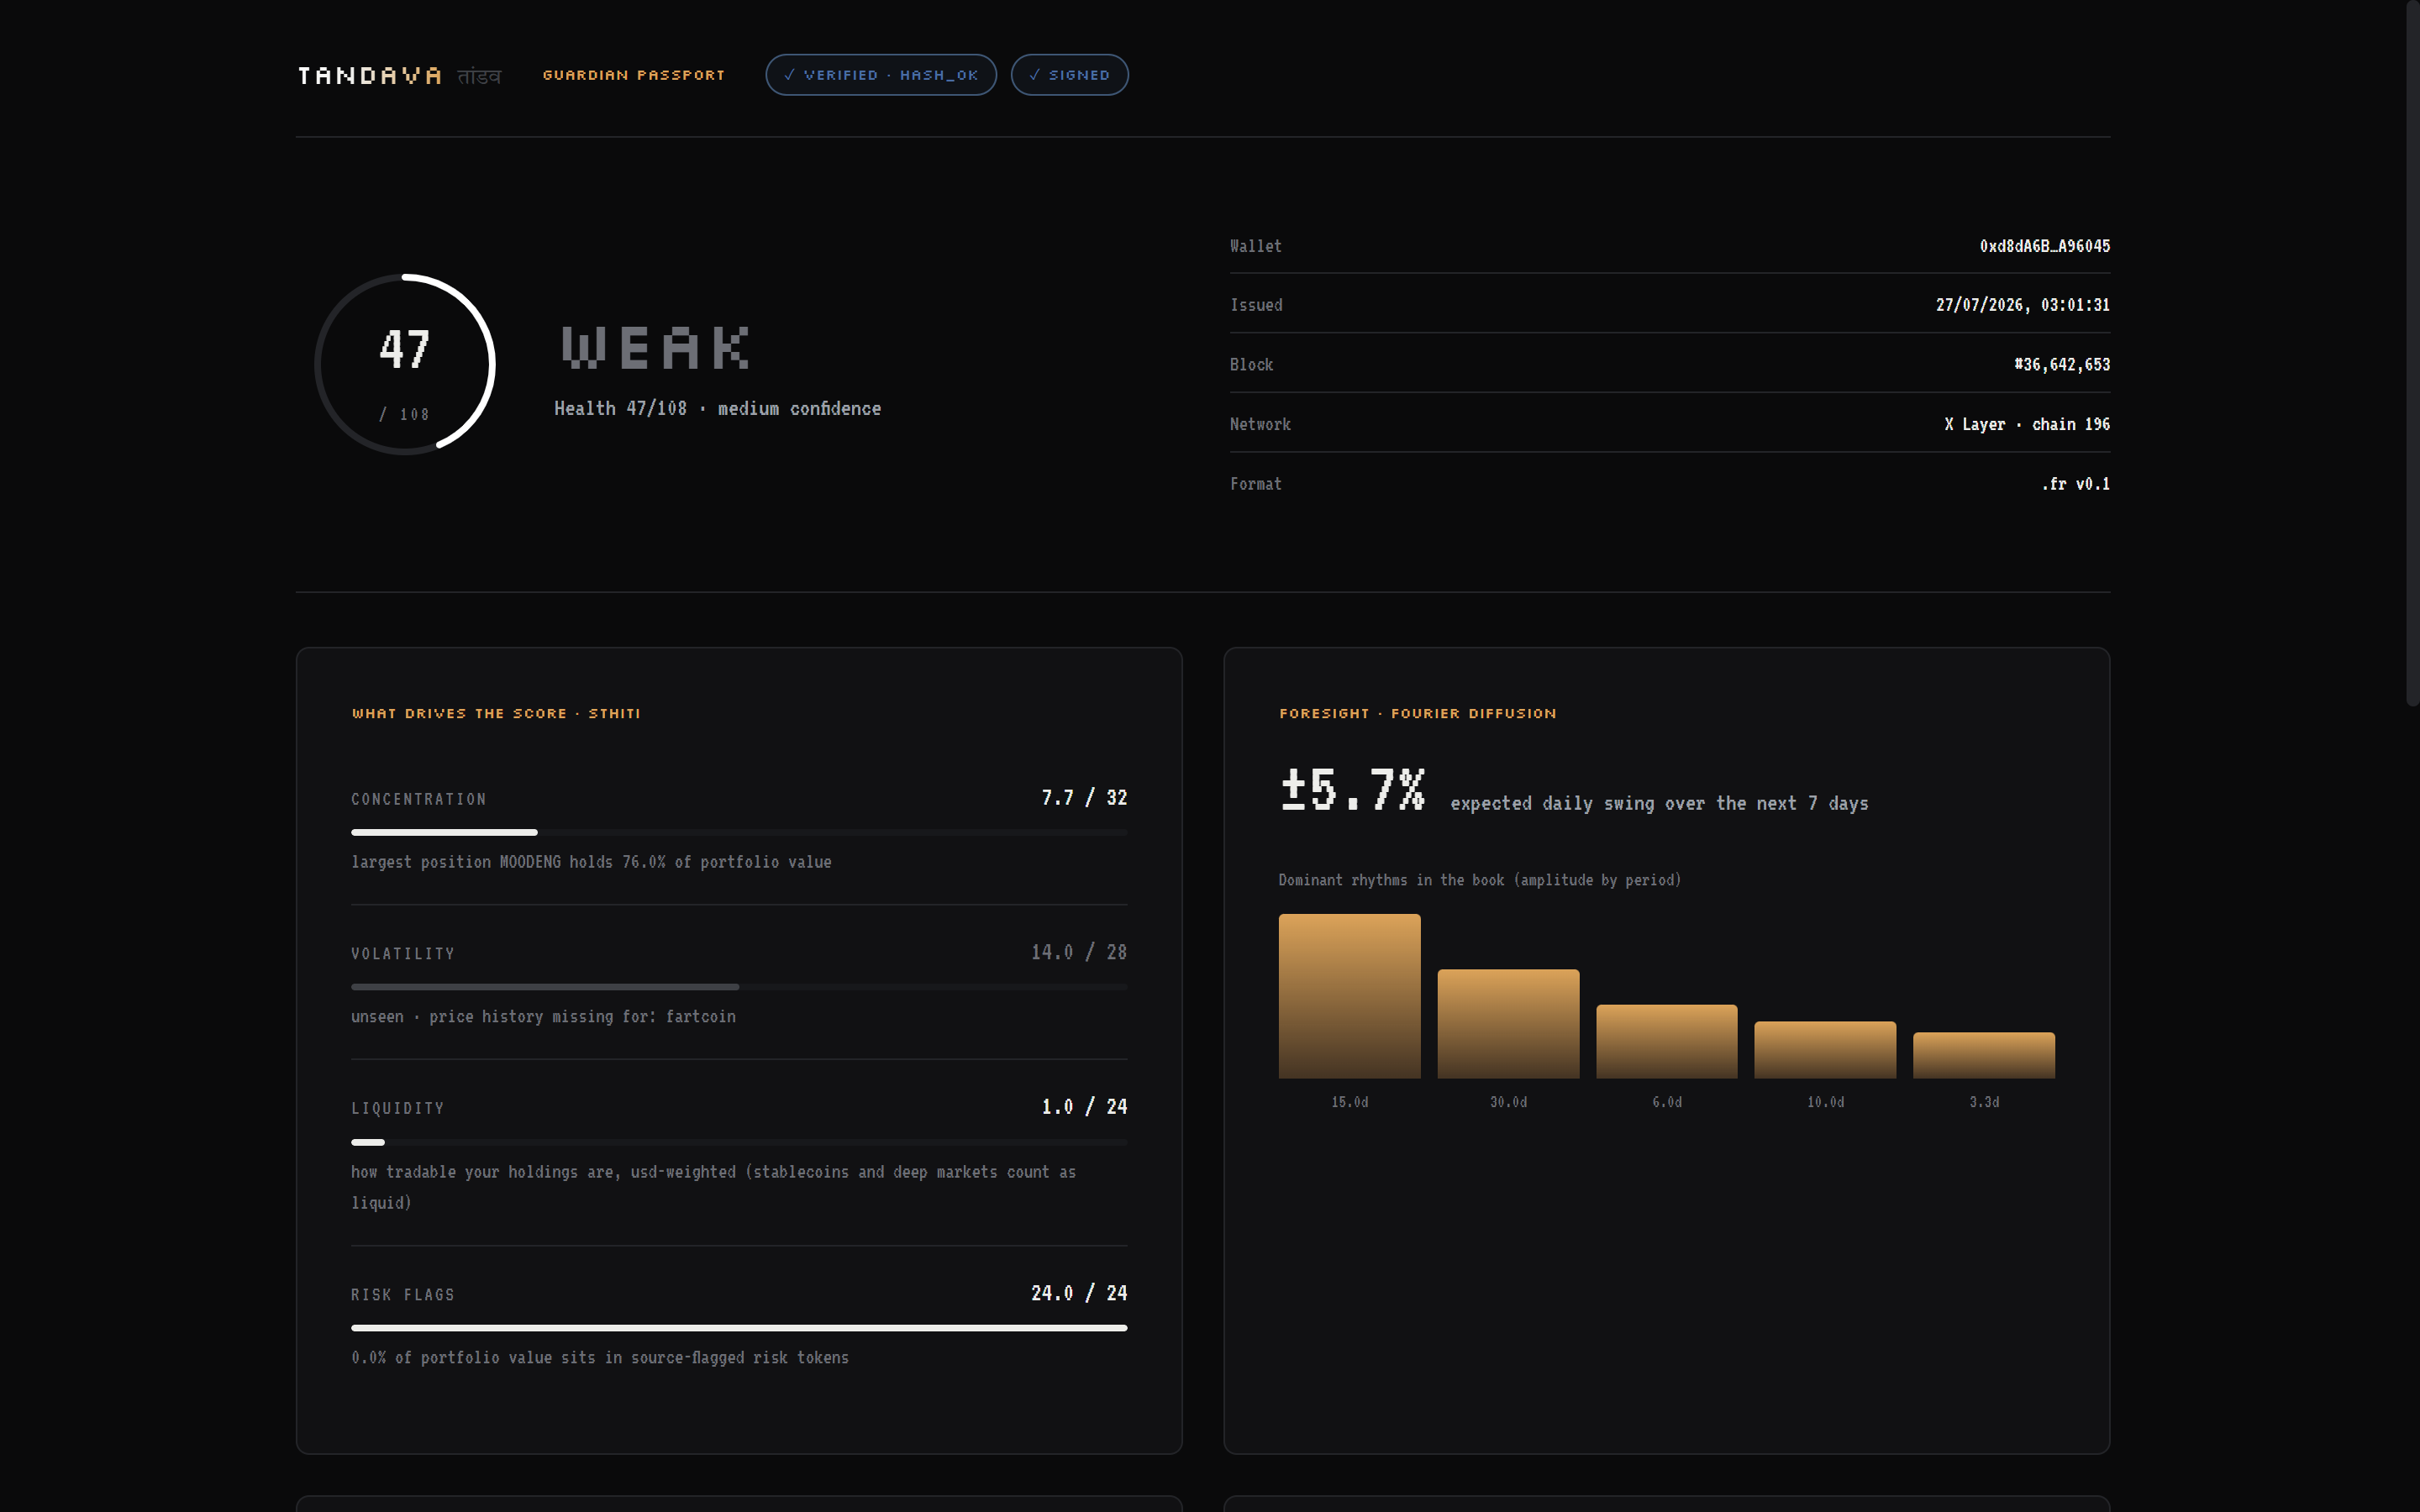Click the Signed badge
The image size is (2420, 1512).
coord(1069,75)
